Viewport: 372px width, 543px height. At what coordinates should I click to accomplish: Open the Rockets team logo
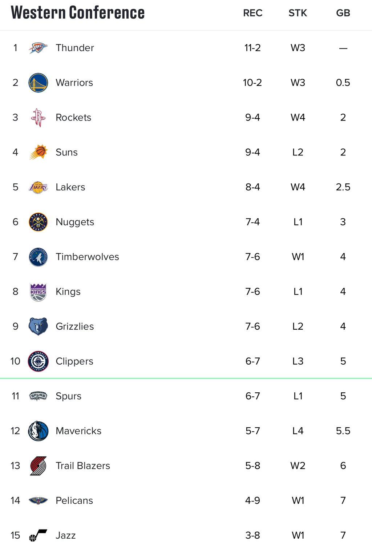(38, 118)
